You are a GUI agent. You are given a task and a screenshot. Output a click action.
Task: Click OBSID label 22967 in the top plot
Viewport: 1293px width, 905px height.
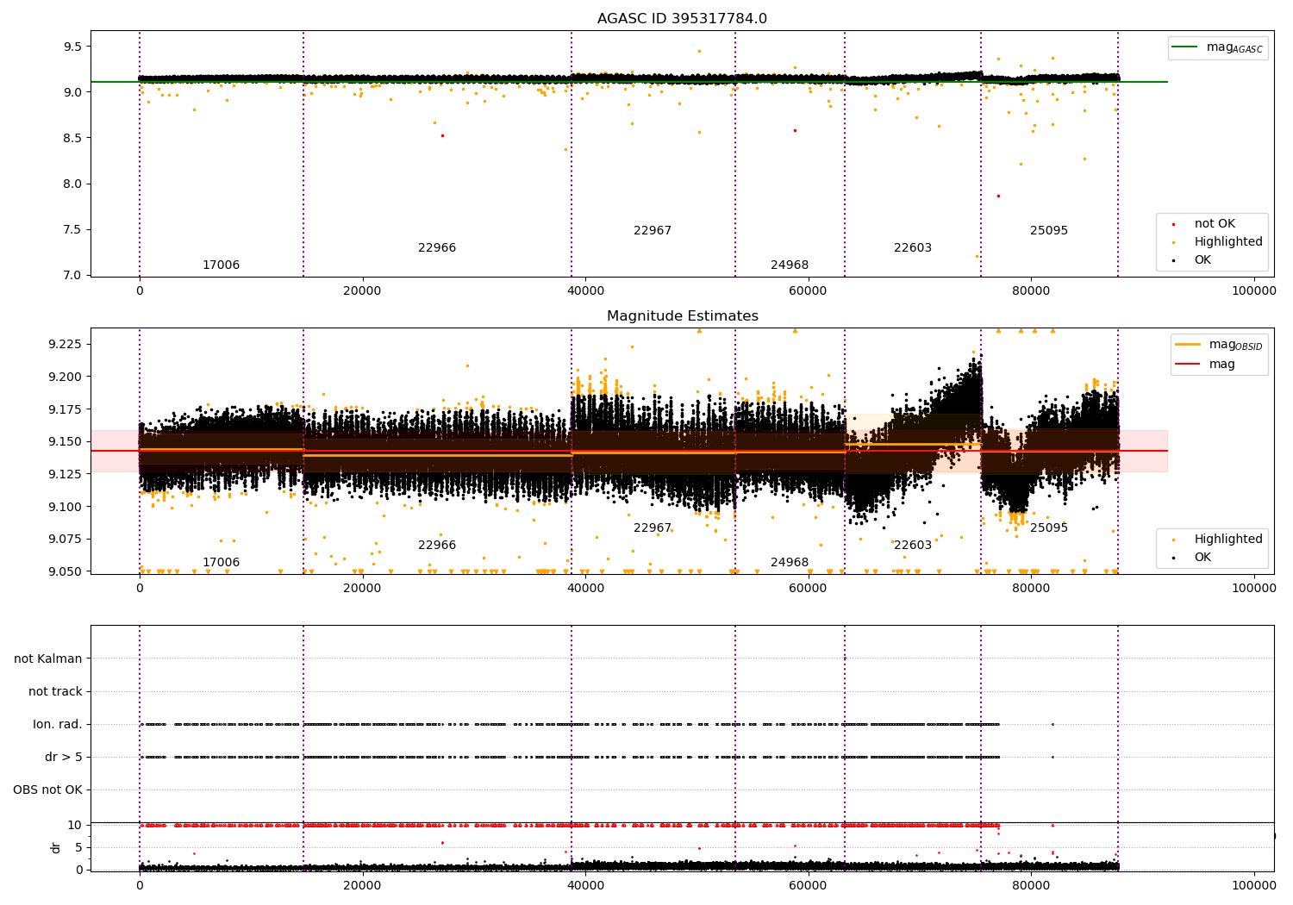[x=653, y=231]
